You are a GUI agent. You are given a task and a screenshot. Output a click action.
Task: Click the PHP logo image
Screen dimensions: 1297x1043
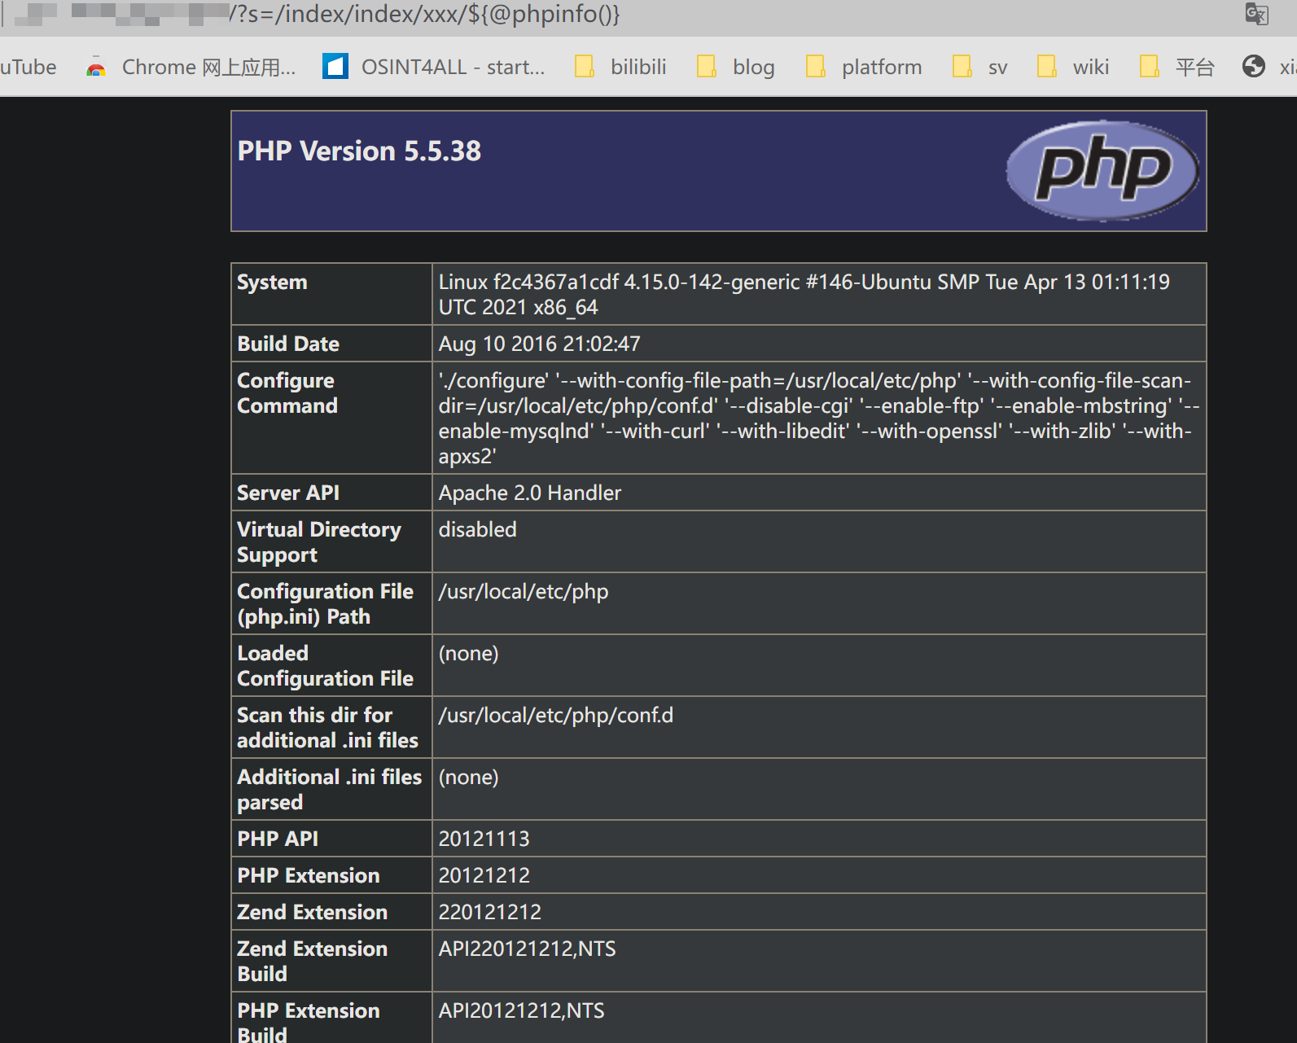pyautogui.click(x=1103, y=170)
